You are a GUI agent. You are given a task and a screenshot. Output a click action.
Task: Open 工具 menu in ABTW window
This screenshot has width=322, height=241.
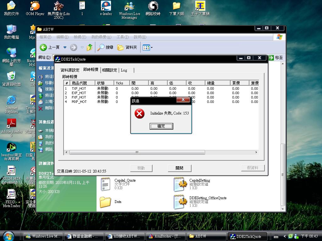123,37
